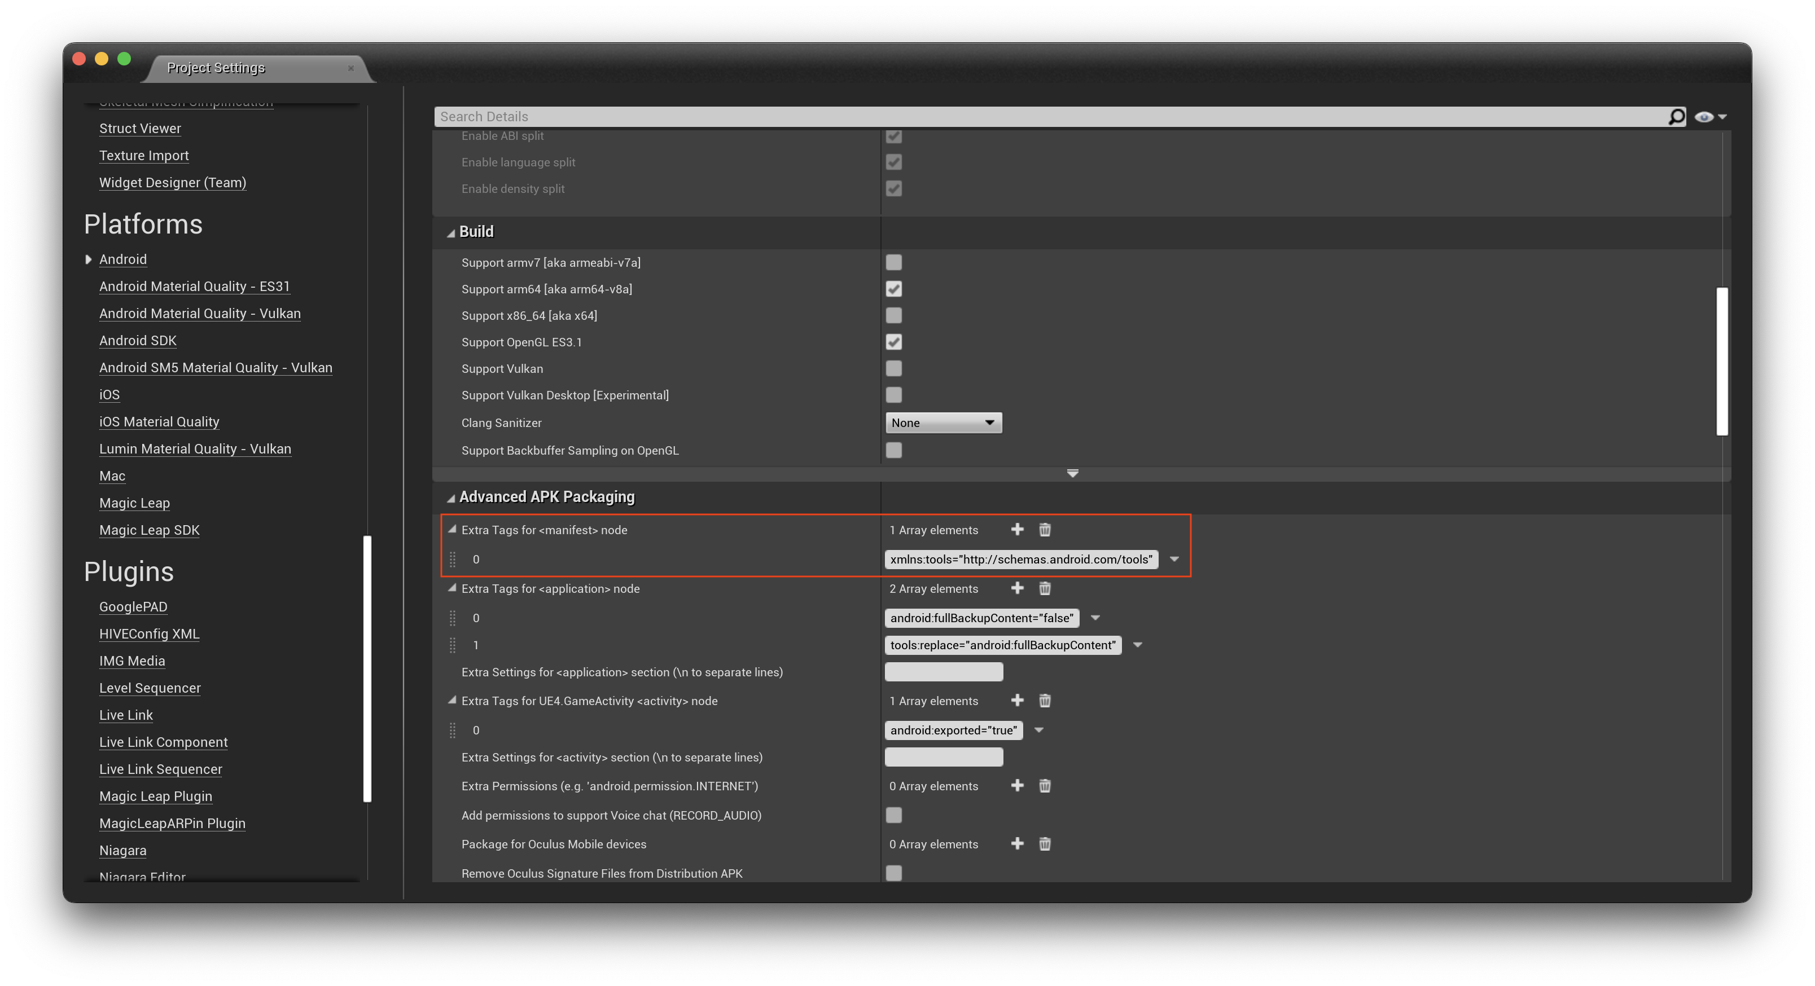Collapse the Advanced APK Packaging section
Viewport: 1815px width, 986px height.
451,498
